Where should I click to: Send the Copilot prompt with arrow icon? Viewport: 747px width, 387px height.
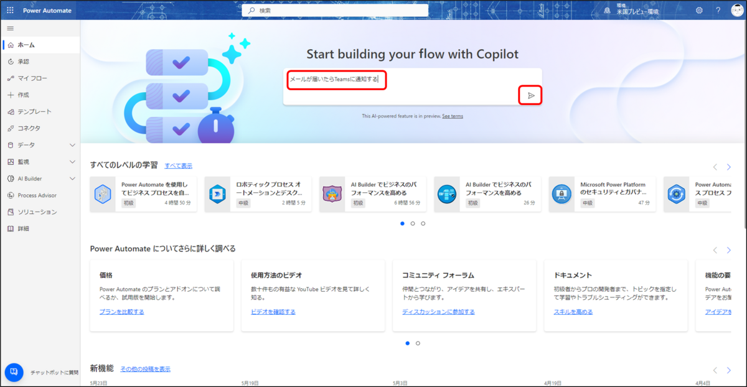pyautogui.click(x=531, y=95)
